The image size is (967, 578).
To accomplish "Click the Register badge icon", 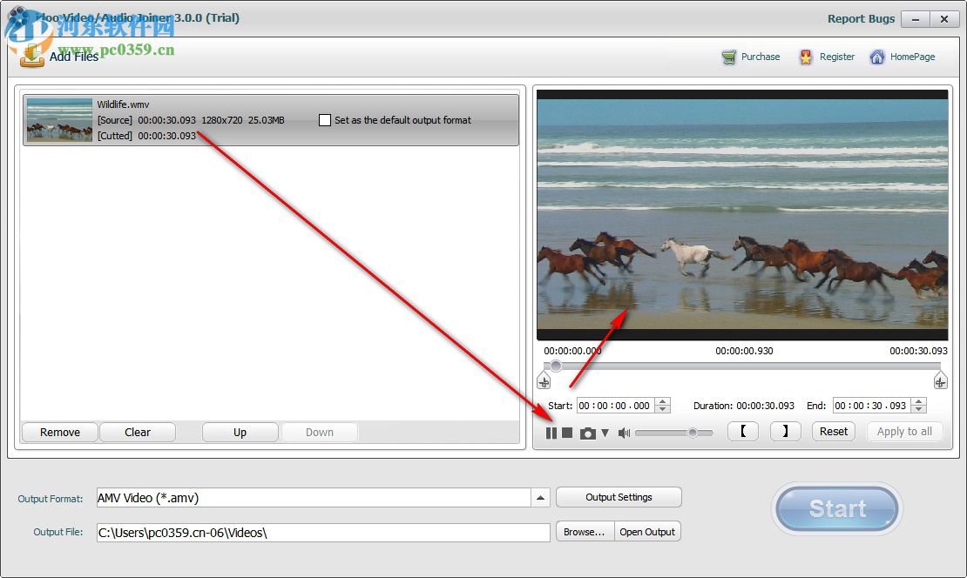I will coord(806,57).
